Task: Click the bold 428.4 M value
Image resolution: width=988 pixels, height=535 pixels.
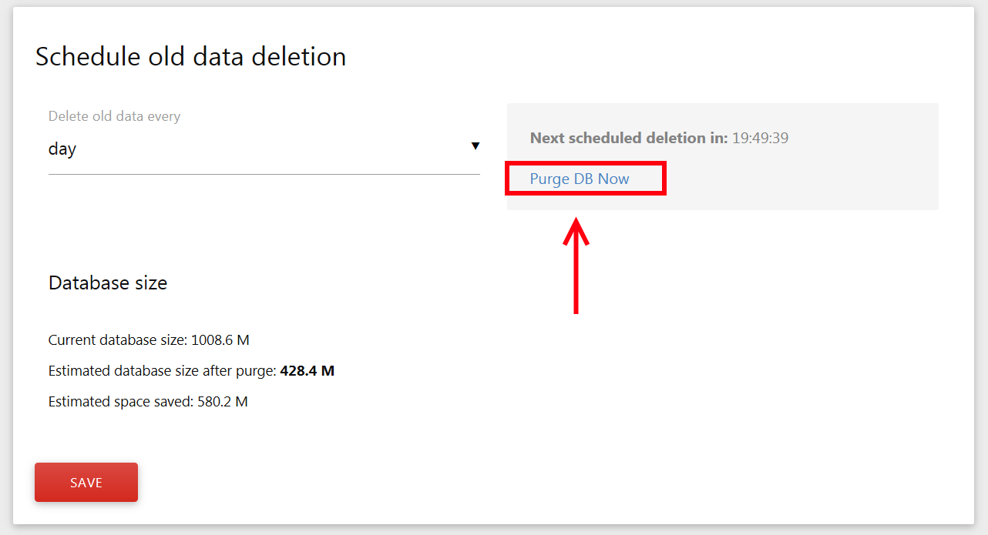Action: coord(307,371)
